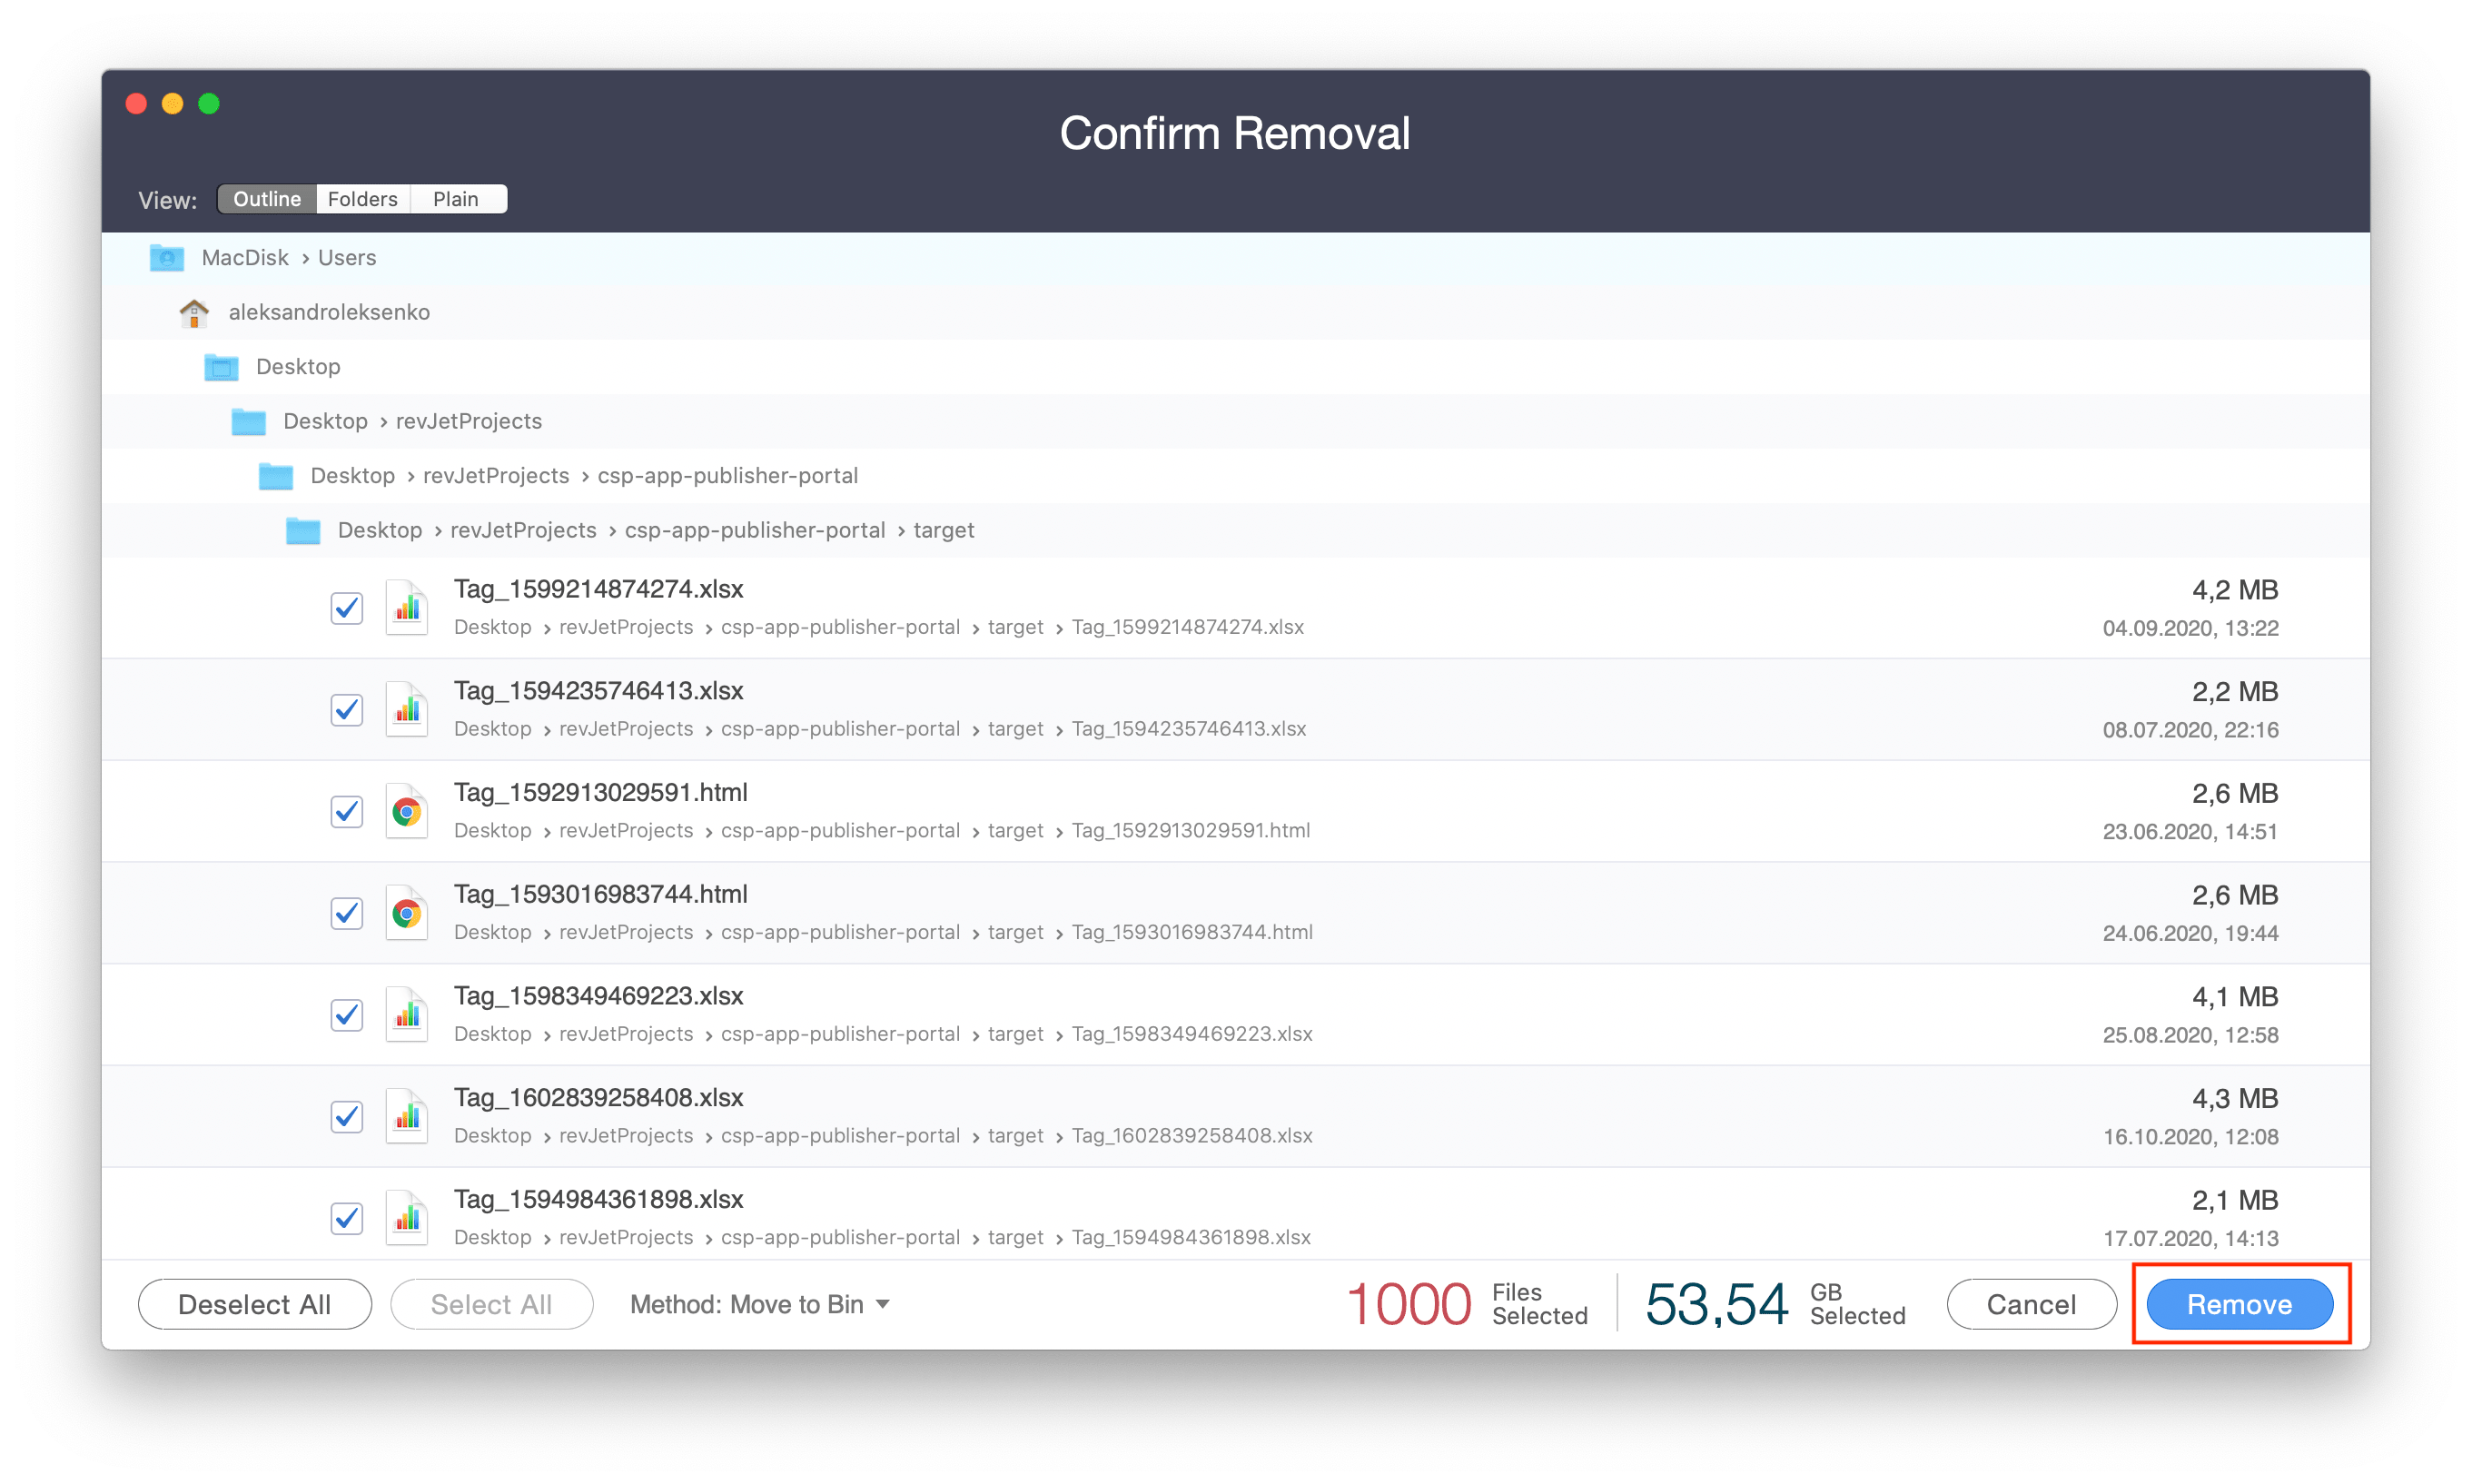Click the 1000 Files Selected counter

coord(1467,1305)
